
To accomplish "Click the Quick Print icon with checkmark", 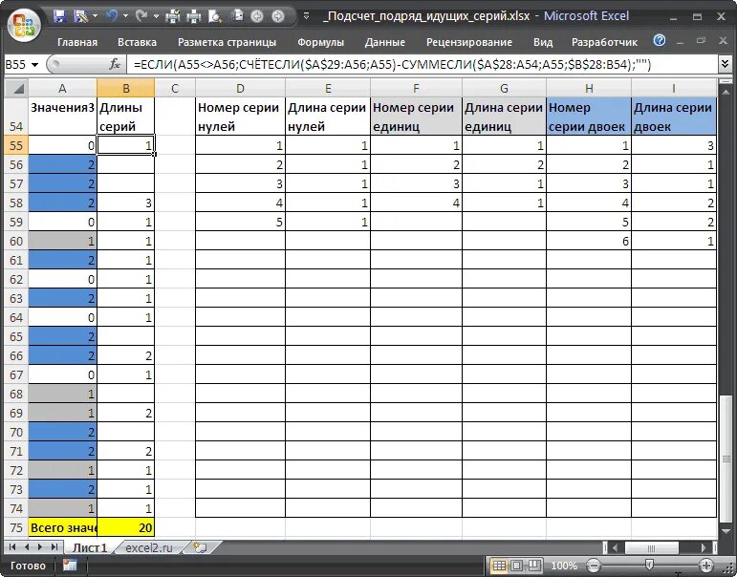I will click(172, 17).
